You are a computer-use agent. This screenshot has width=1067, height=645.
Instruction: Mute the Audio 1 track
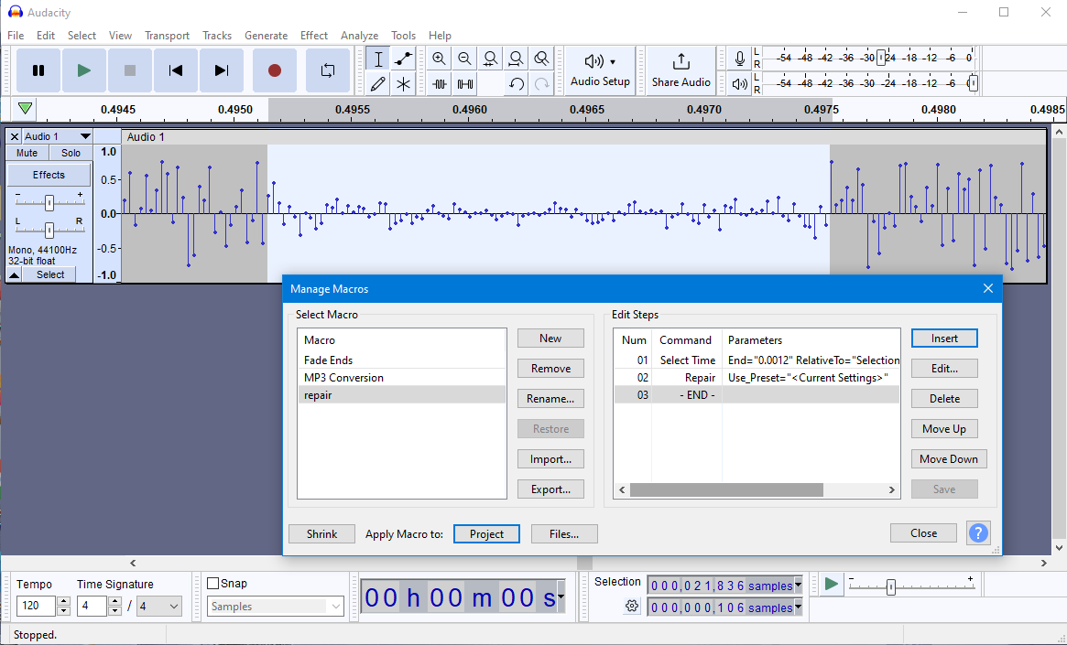[27, 153]
